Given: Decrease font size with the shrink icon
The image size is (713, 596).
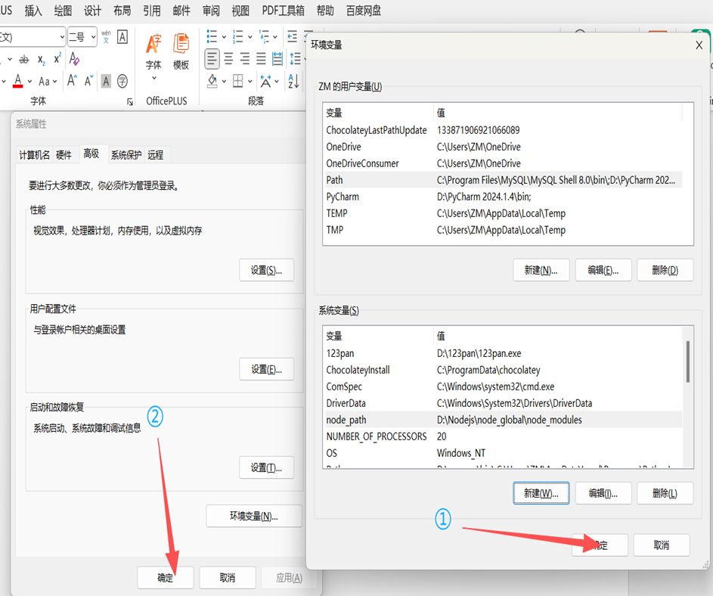Looking at the screenshot, I should pyautogui.click(x=88, y=81).
